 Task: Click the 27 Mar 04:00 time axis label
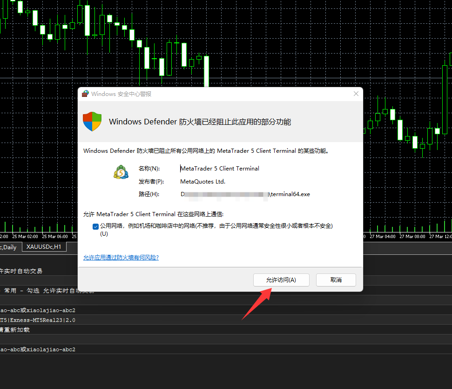click(x=383, y=237)
